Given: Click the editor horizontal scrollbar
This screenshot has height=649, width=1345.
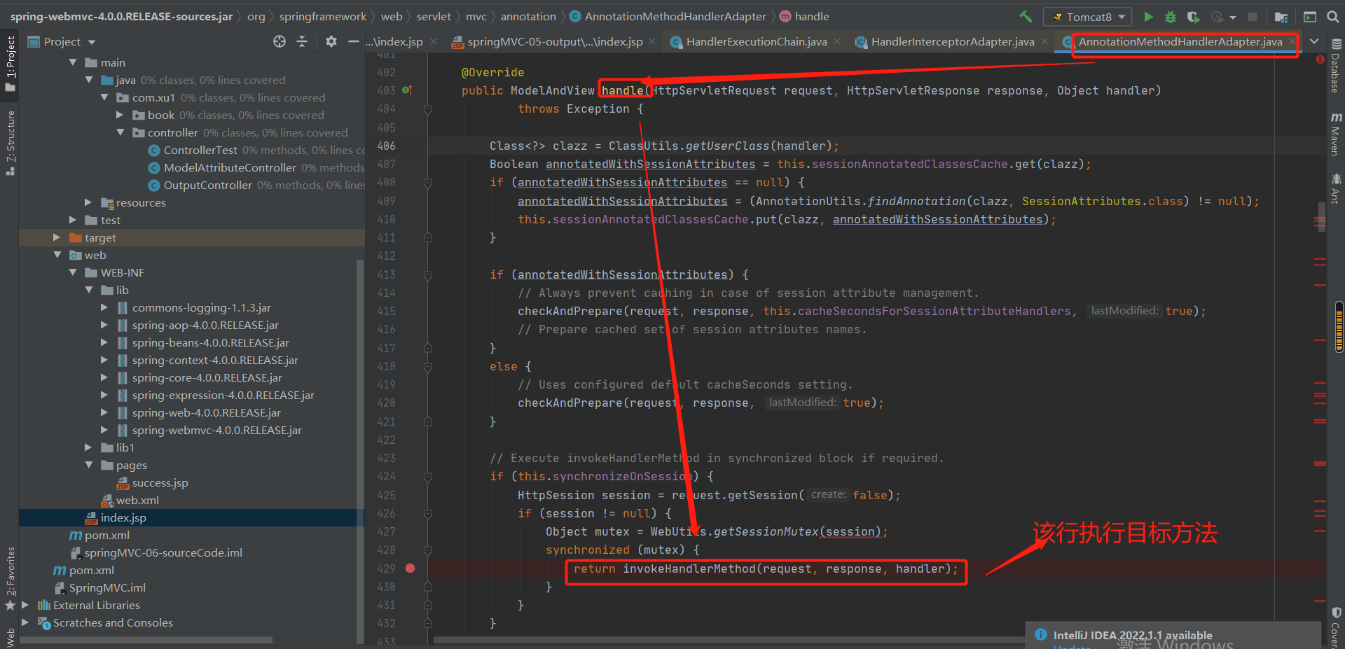Looking at the screenshot, I should coord(729,640).
